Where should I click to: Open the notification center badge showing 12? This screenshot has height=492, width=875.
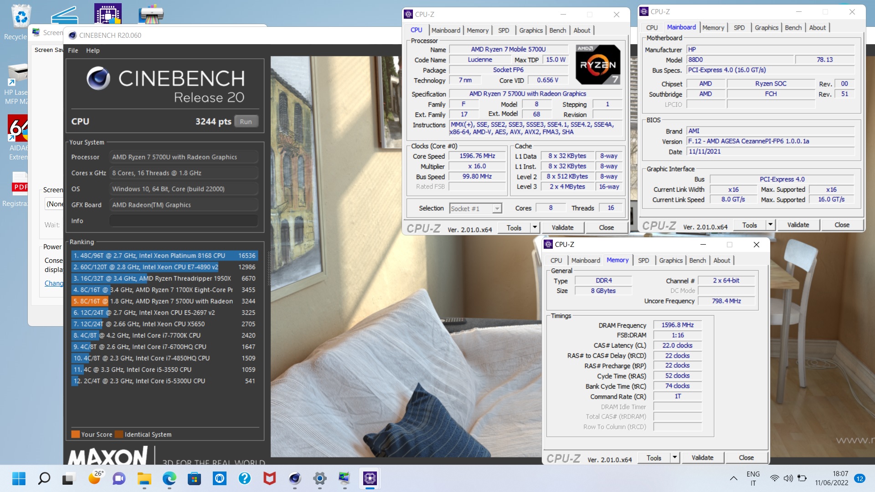(860, 478)
